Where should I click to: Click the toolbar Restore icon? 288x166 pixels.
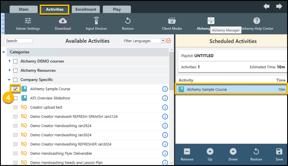point(128,21)
